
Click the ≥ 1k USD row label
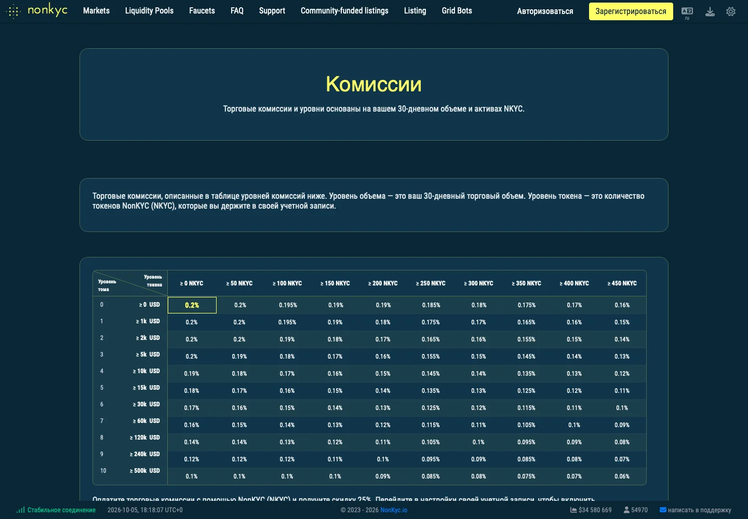coord(148,321)
